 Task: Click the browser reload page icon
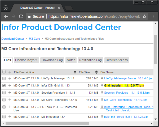[21, 16]
